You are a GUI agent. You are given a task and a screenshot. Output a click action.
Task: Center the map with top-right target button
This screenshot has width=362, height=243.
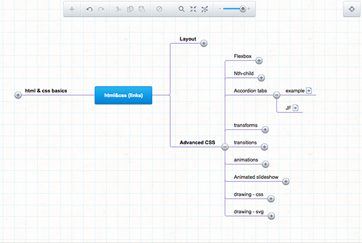point(351,10)
